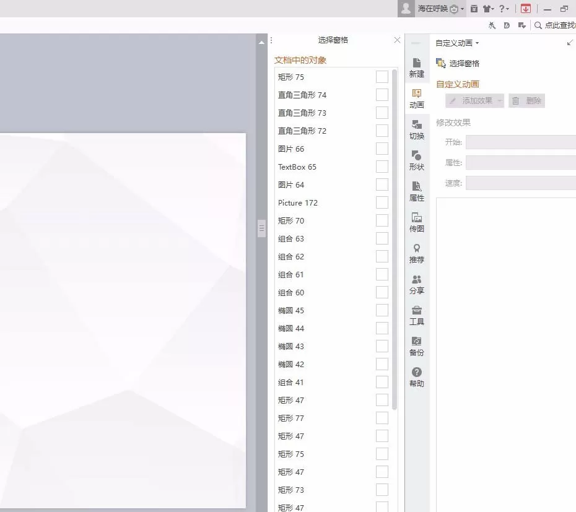Open the 海在呼唤 account dropdown arrow

tap(463, 9)
